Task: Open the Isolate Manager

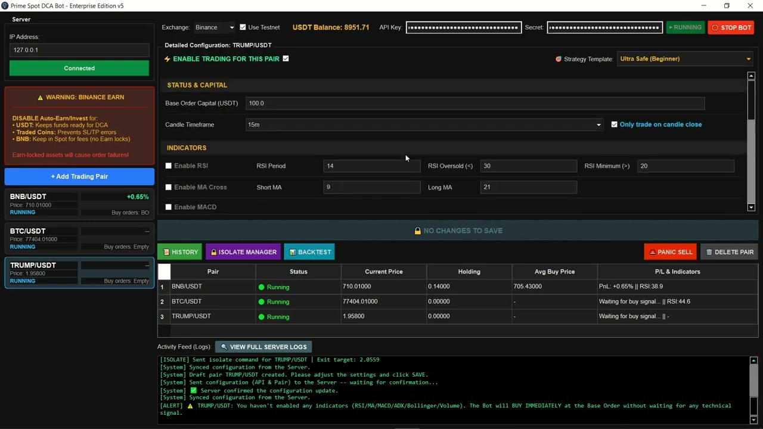Action: (x=243, y=252)
